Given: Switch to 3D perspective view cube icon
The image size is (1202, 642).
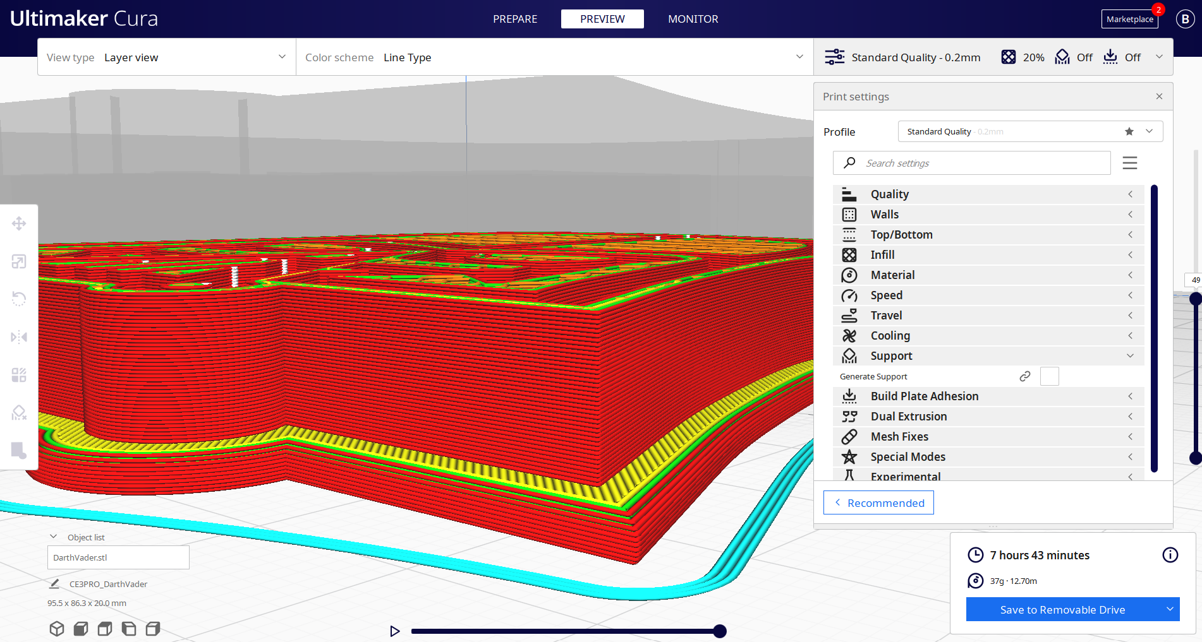Looking at the screenshot, I should (57, 629).
